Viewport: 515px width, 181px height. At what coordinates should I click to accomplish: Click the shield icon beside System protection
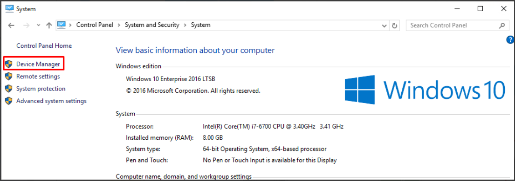coord(9,89)
